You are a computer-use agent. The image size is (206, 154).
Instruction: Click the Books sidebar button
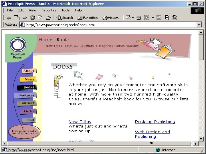click(27, 87)
